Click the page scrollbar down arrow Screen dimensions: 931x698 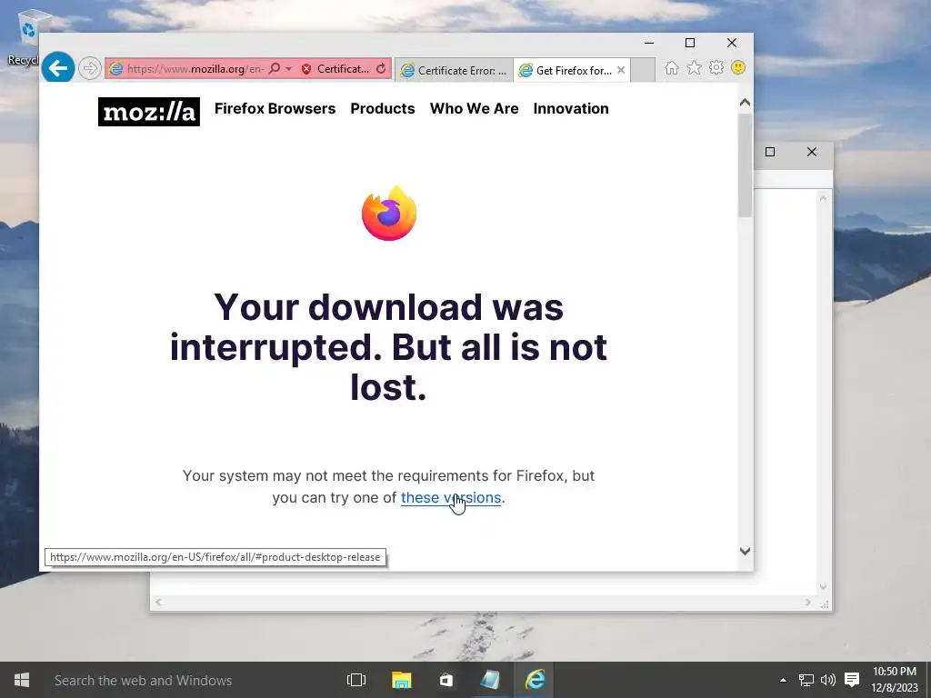tap(746, 551)
